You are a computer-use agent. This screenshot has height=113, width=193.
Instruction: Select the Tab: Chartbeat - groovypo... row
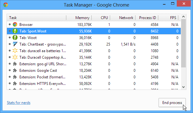[x=94, y=44]
